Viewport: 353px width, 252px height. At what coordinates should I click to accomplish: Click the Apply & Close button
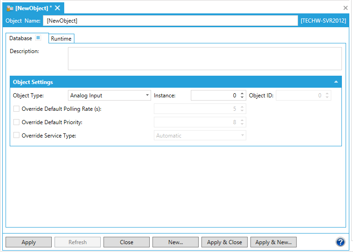[225, 242]
